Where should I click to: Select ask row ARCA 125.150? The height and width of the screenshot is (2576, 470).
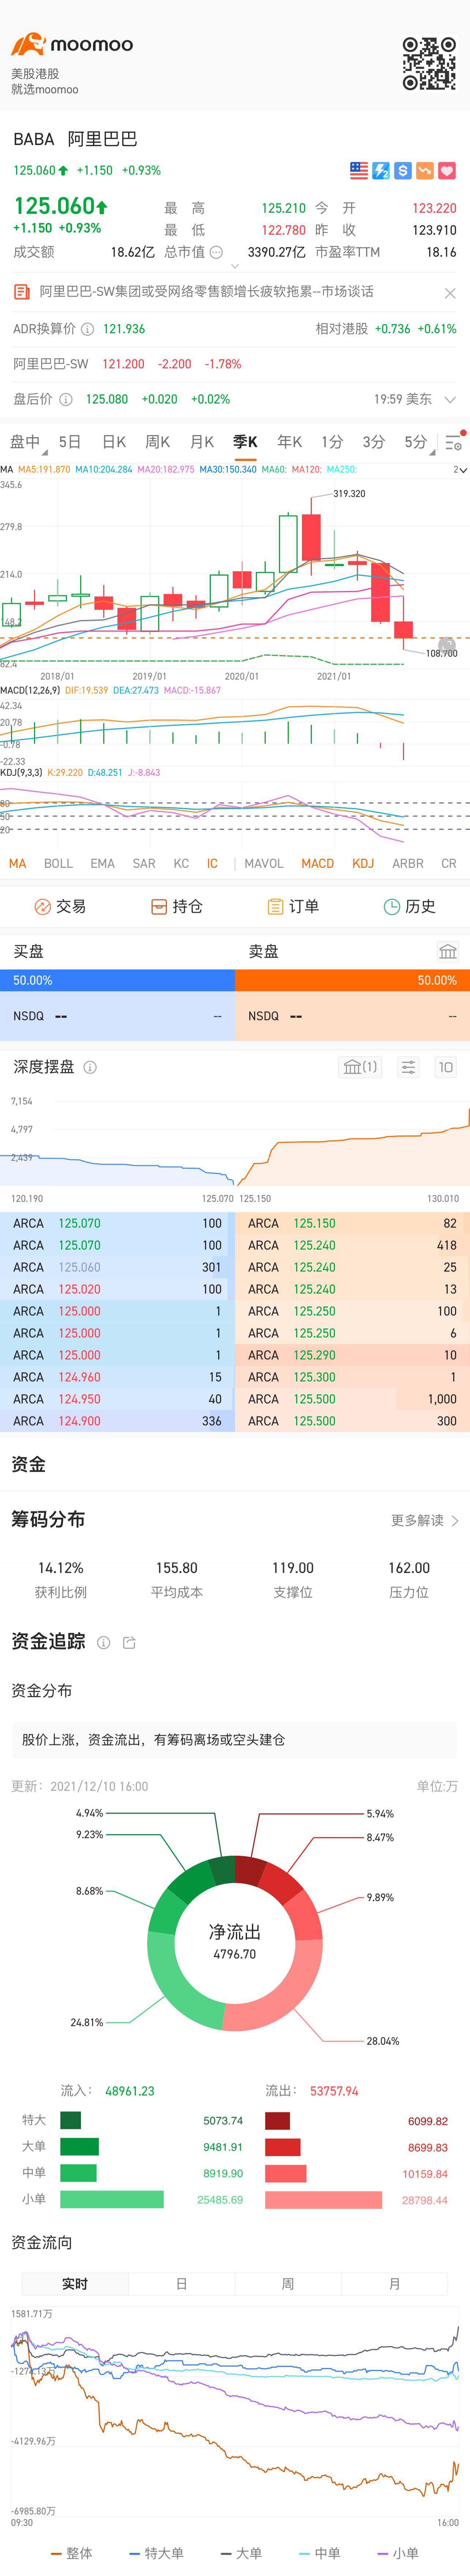352,1223
